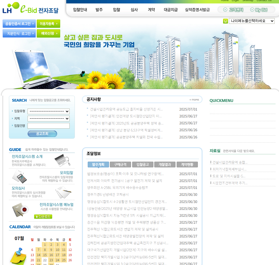This screenshot has width=279, height=265.
Task: Open the 실적증명서발급 menu
Action: [x=197, y=10]
